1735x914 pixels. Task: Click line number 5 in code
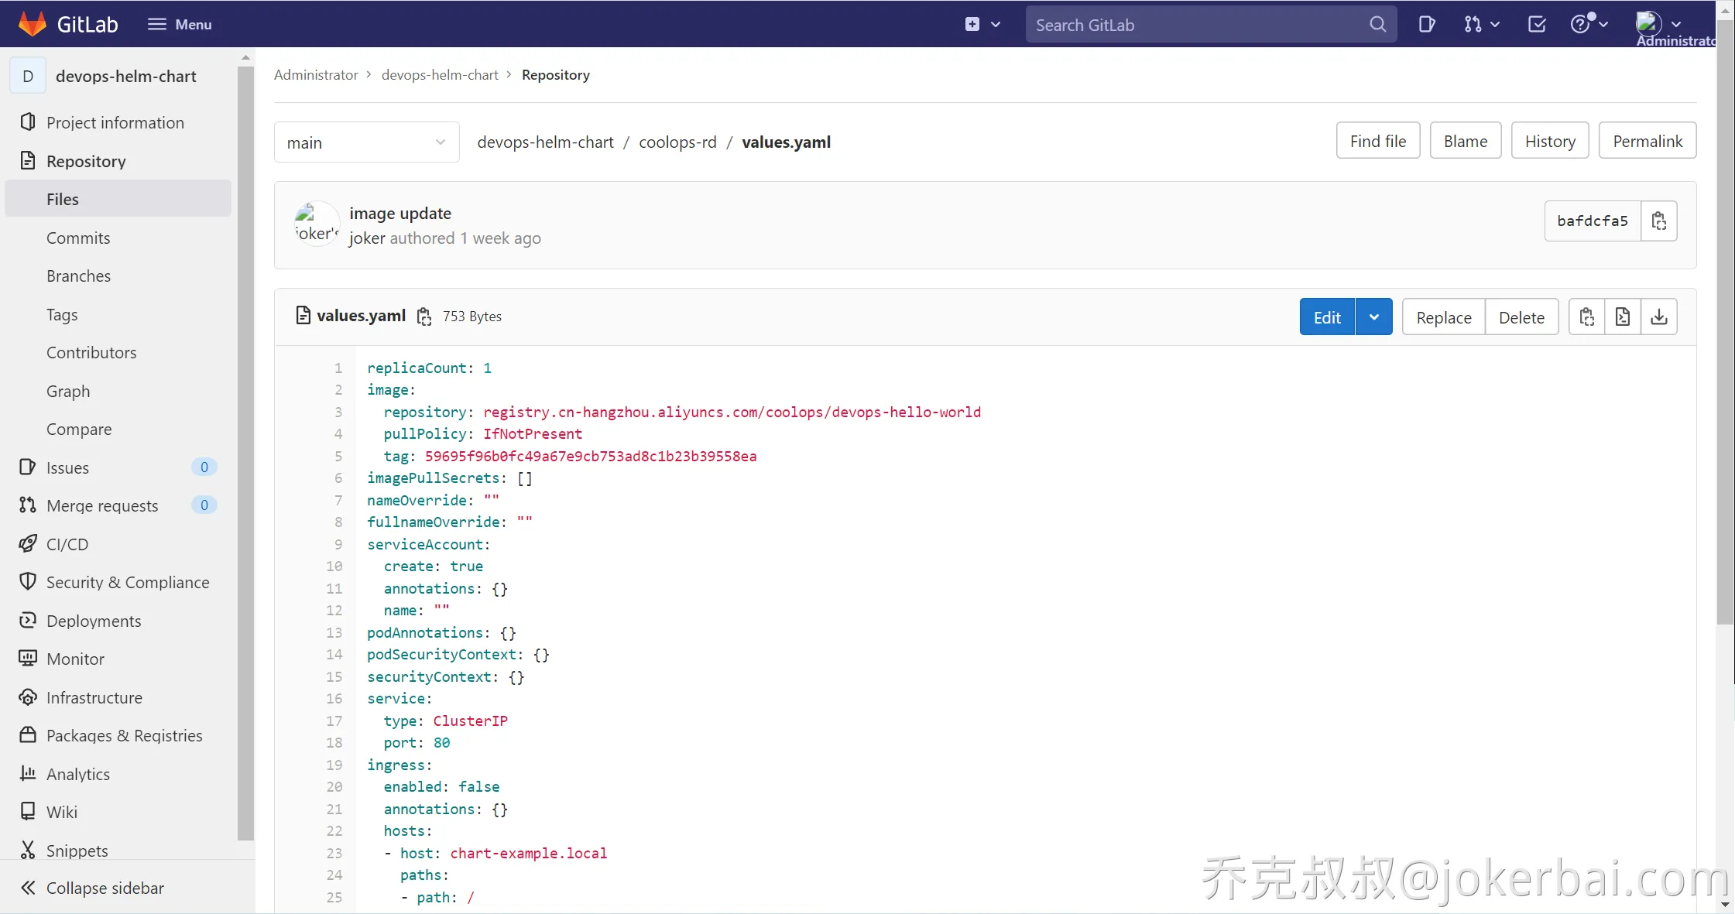[x=338, y=456]
